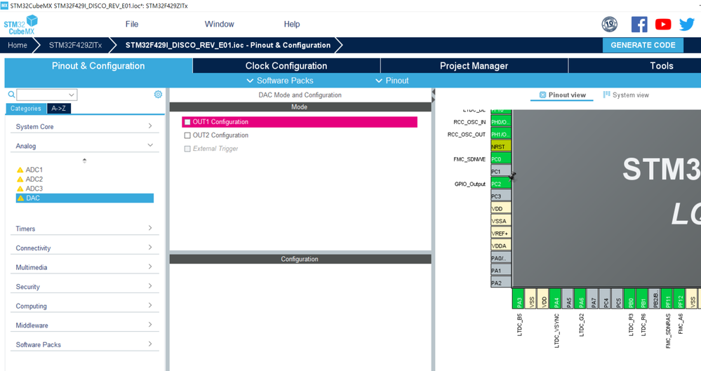Select pin PC1 on the chip

pos(501,171)
